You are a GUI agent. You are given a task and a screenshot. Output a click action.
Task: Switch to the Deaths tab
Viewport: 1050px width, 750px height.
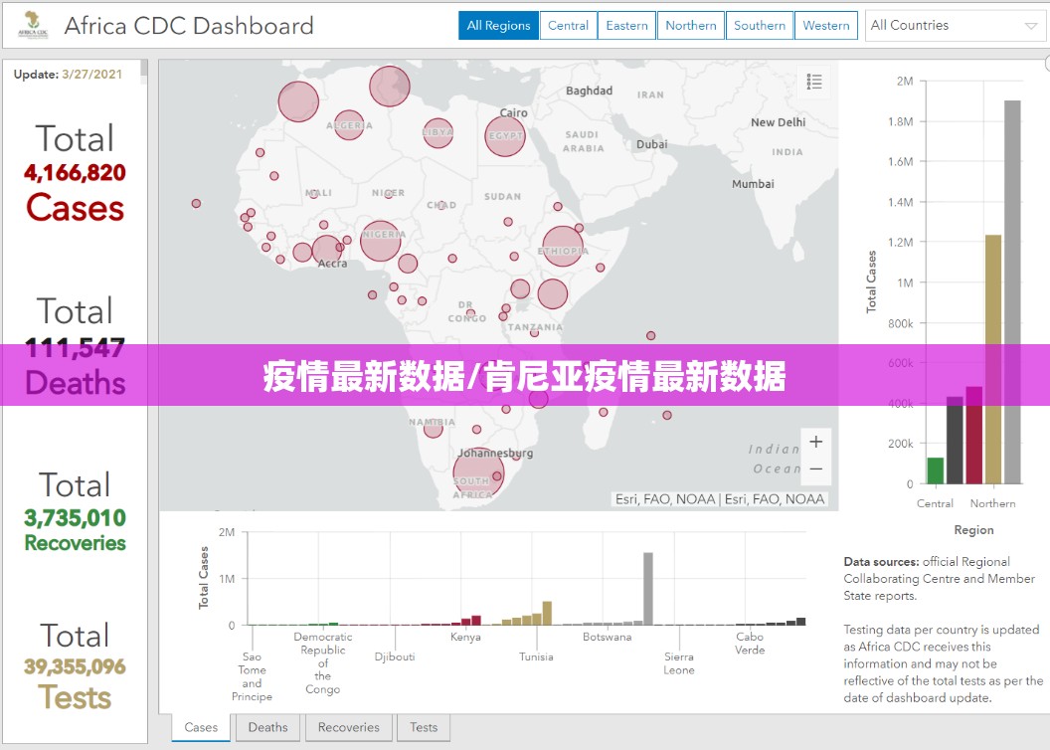coord(267,727)
